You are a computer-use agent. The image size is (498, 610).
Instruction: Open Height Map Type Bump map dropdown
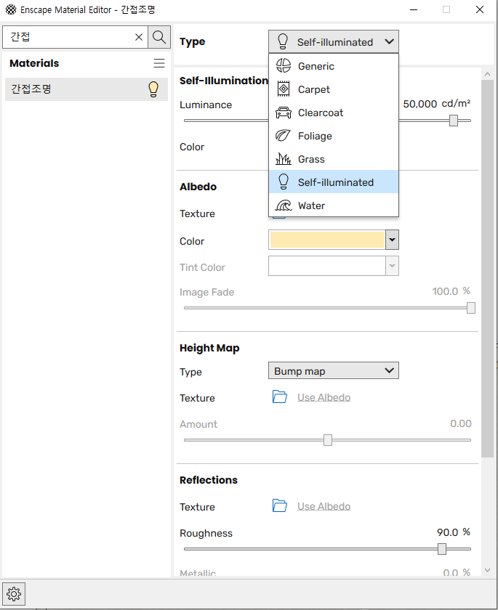click(x=334, y=371)
